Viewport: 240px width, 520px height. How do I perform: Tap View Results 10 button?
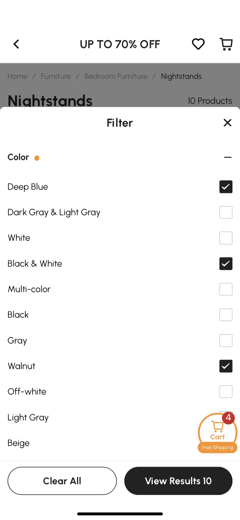click(178, 481)
